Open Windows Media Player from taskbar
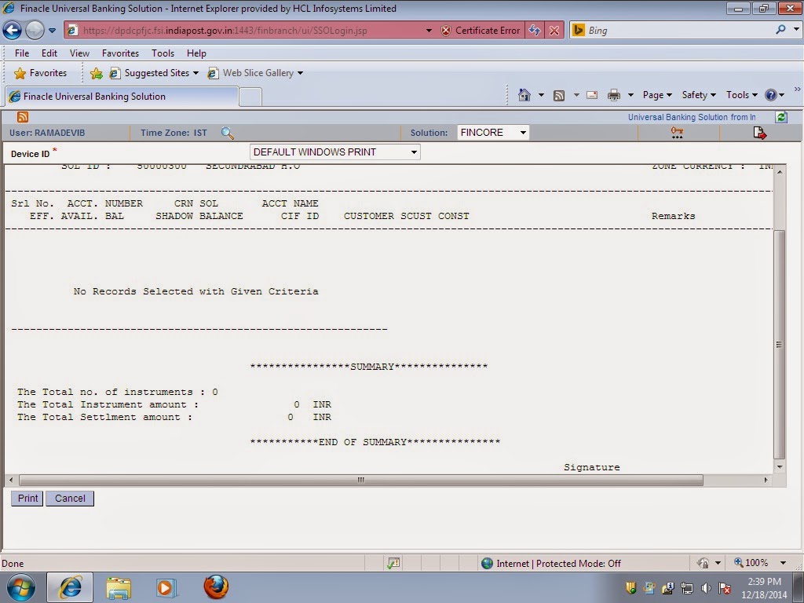The image size is (804, 603). point(166,587)
